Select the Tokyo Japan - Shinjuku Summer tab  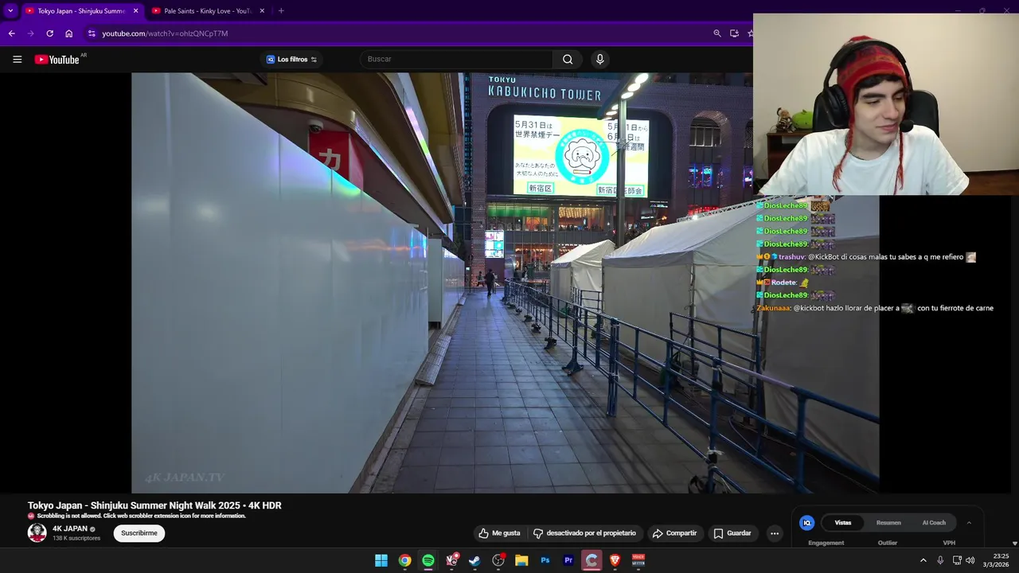coord(80,11)
